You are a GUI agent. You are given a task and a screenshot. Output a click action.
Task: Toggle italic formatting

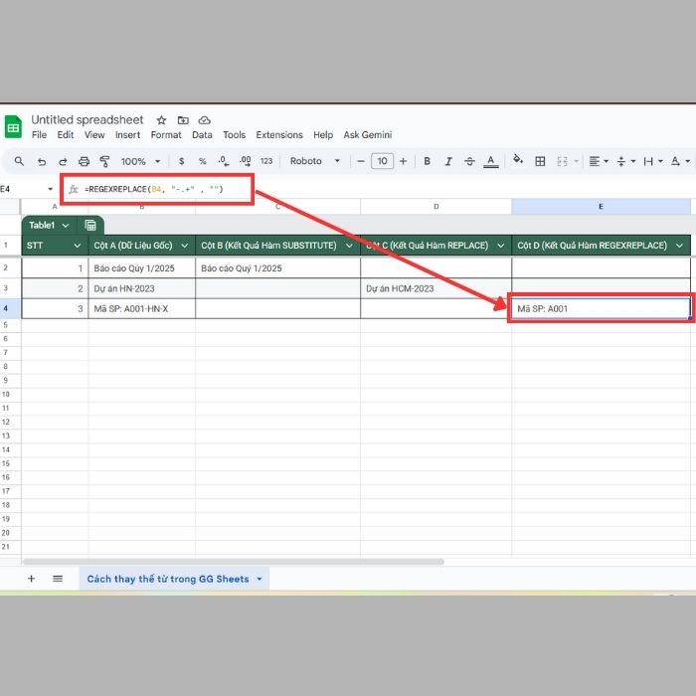(448, 161)
